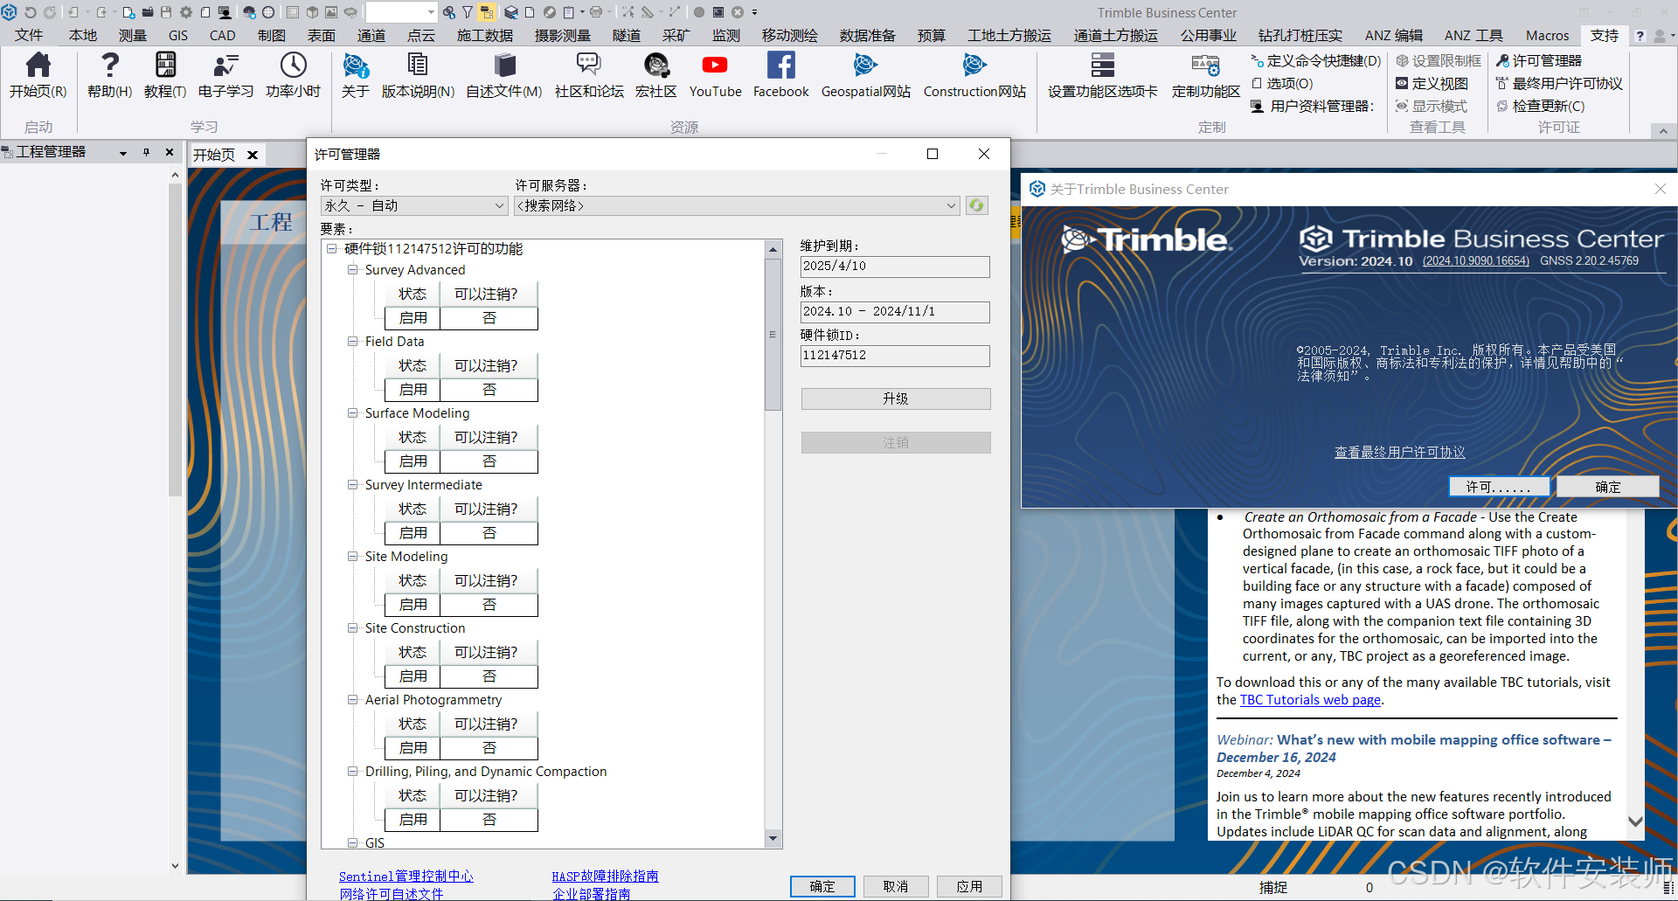The height and width of the screenshot is (901, 1678).
Task: Collapse the Aerial Photogrammetry node
Action: pos(353,700)
